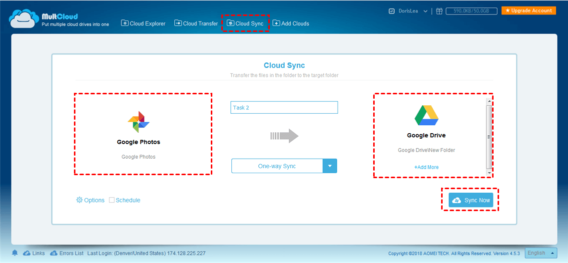Expand the DorisLea account dropdown
Viewport: 568px width, 263px height.
(425, 11)
